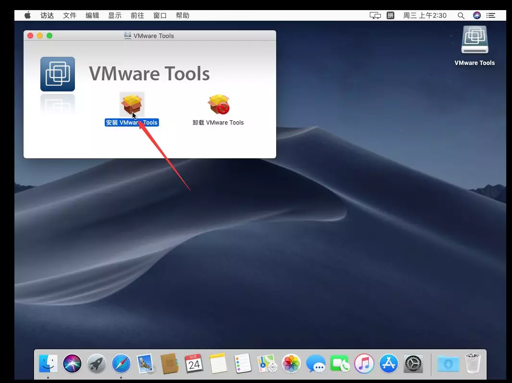Open Downloads folder stack in Dock
This screenshot has height=383, width=512.
pos(448,363)
